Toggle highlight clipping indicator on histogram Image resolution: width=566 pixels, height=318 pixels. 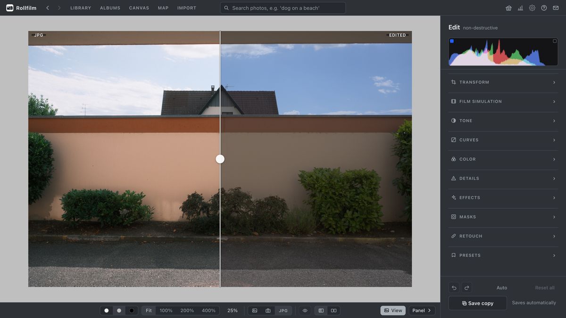click(555, 41)
